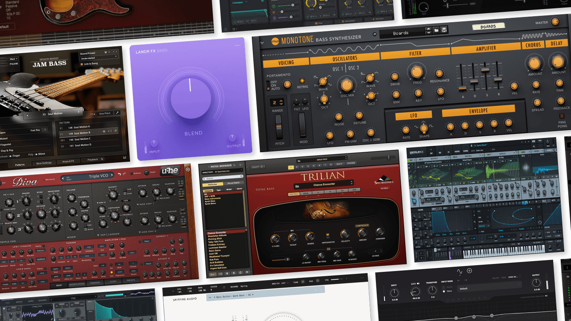Screen dimensions: 571x321
Task: Click the Utility gear icon above Trilian
Action: [x=262, y=167]
